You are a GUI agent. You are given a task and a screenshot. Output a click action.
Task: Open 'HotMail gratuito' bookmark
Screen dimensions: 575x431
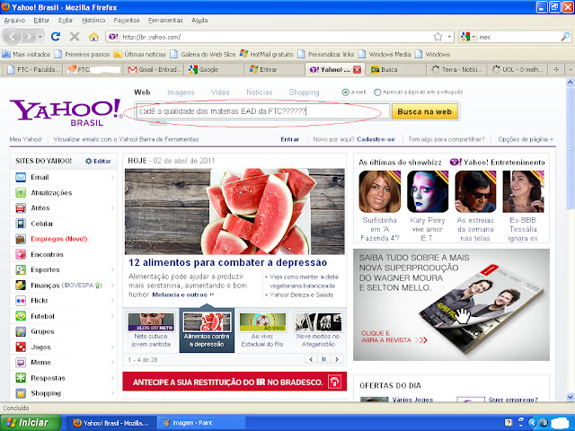pos(267,54)
